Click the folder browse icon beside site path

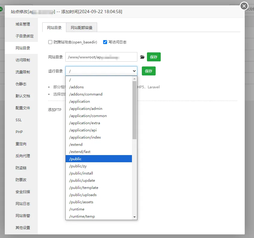pos(142,57)
